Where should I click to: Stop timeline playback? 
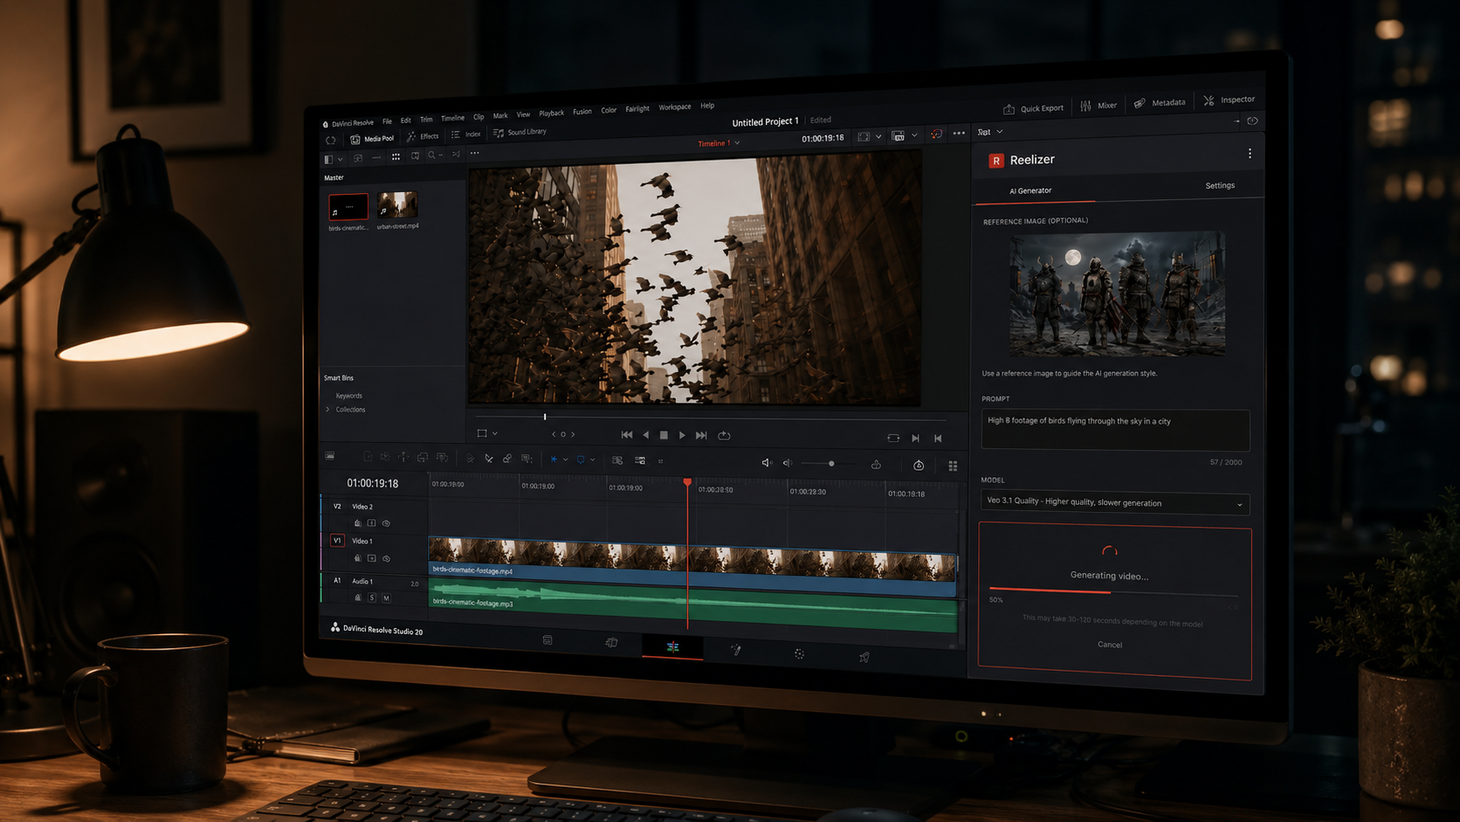(x=664, y=435)
